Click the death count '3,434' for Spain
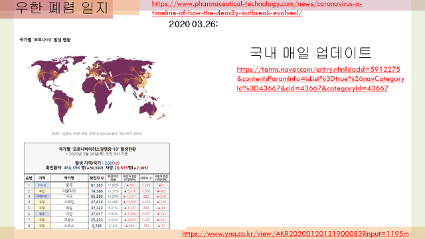This screenshot has width=425, height=239. coord(146,202)
